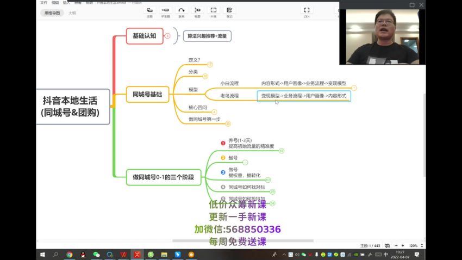Select the 老鸟流程 subtopic
Image resolution: width=462 pixels, height=260 pixels.
[229, 96]
